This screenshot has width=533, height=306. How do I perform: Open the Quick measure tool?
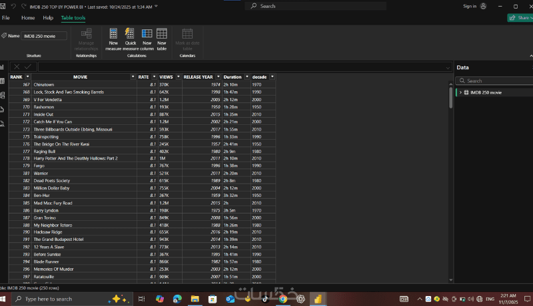(x=130, y=39)
